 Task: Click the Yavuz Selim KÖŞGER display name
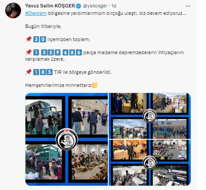50,6
